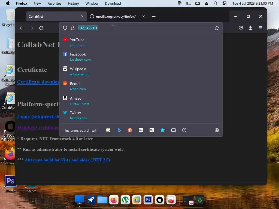Go back using the back arrow
The width and height of the screenshot is (279, 209).
[22, 28]
